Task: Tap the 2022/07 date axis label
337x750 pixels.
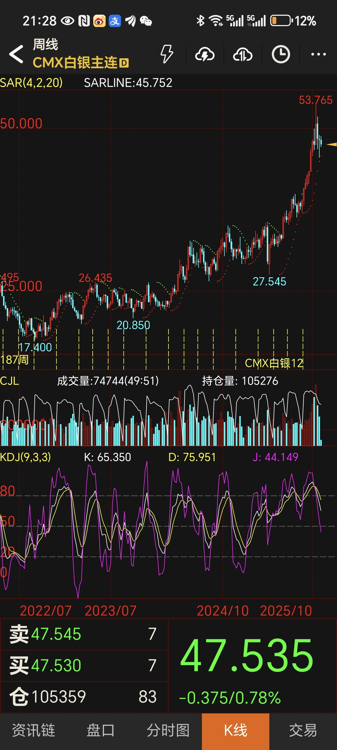Action: point(45,611)
